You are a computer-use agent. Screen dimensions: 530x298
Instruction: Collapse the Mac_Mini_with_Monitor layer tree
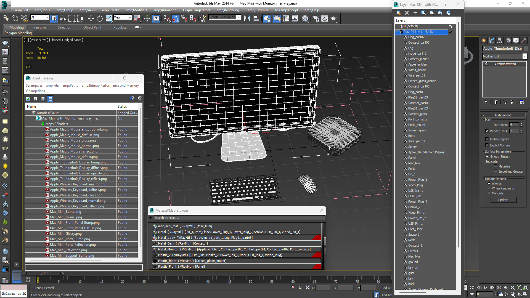[397, 32]
